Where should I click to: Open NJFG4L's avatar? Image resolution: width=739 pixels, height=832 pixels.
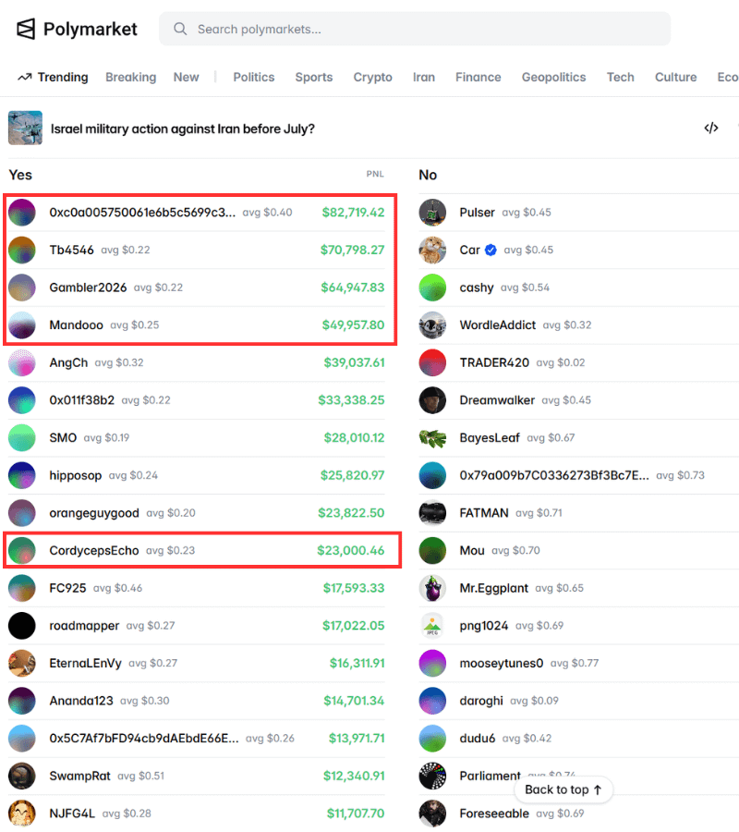pyautogui.click(x=22, y=814)
